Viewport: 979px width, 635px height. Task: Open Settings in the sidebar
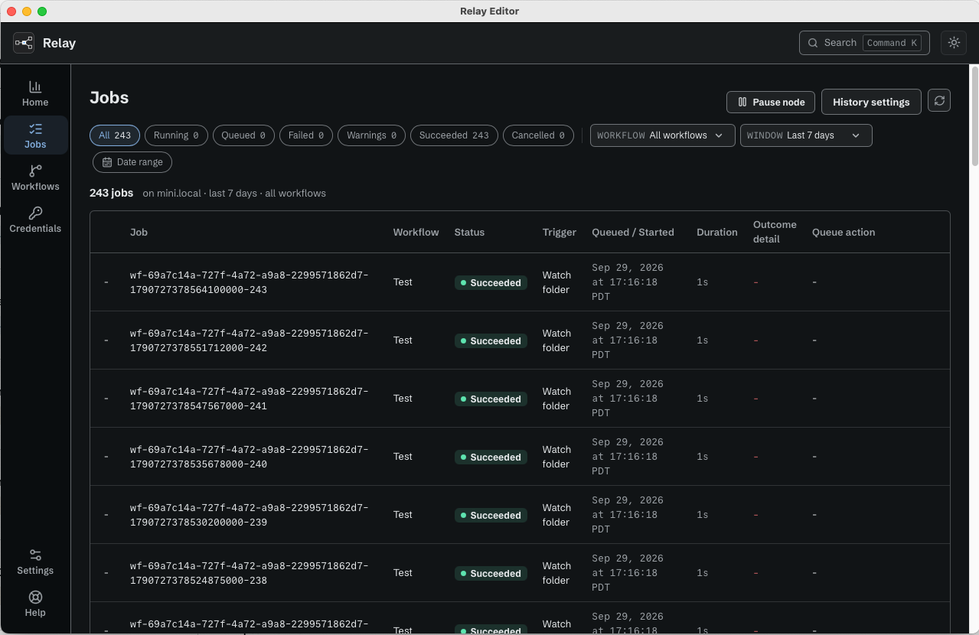[x=35, y=562]
